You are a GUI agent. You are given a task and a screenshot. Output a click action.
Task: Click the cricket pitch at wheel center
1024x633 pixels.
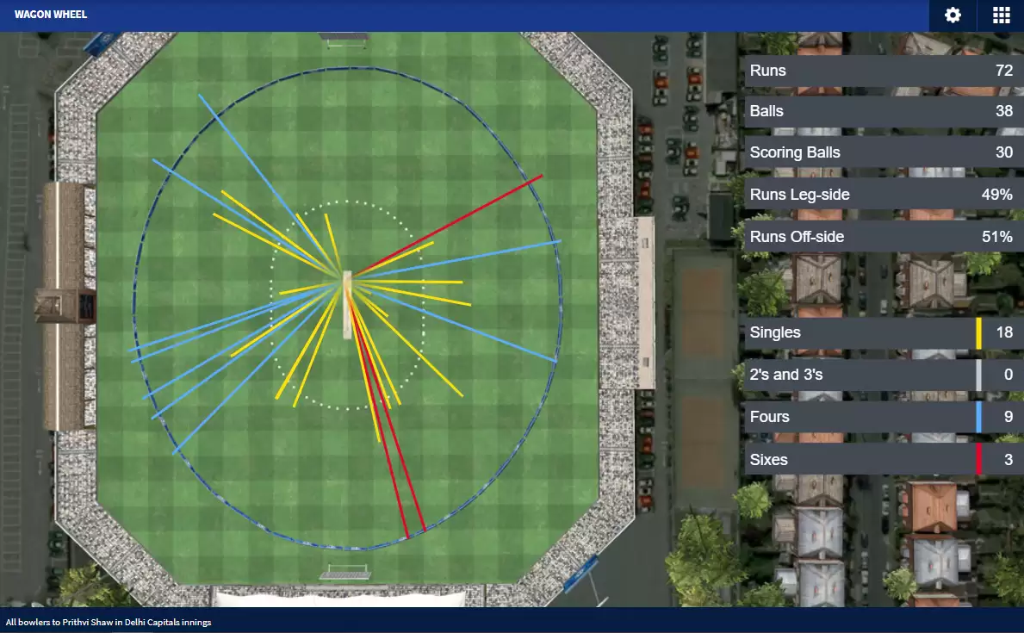pos(347,305)
